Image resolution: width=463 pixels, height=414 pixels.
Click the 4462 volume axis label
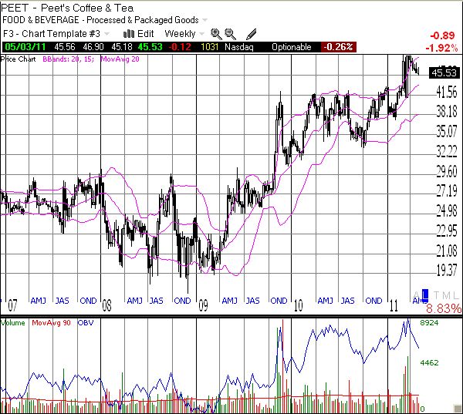pos(429,362)
